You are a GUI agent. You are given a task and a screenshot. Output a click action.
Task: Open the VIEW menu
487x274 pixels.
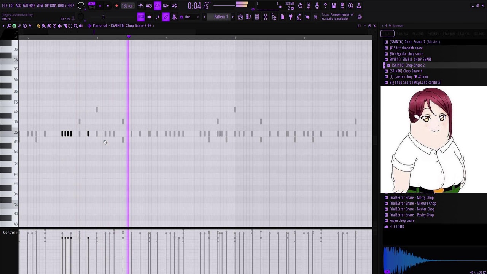40,6
